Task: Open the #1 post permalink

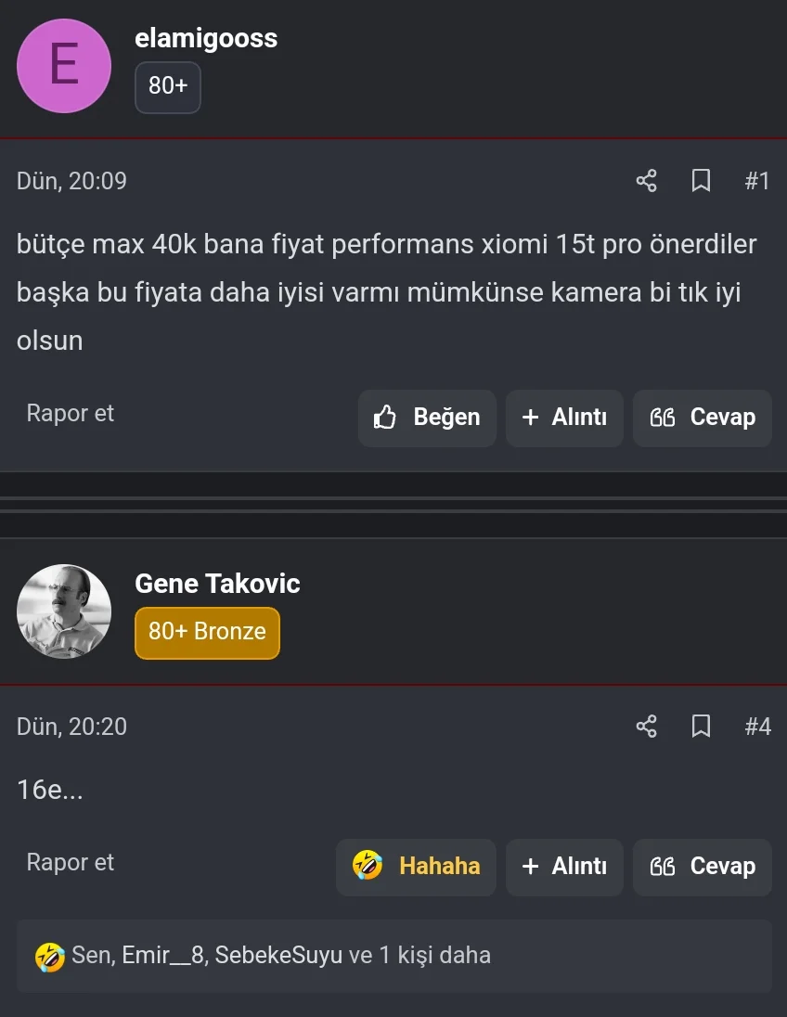Action: pyautogui.click(x=757, y=180)
